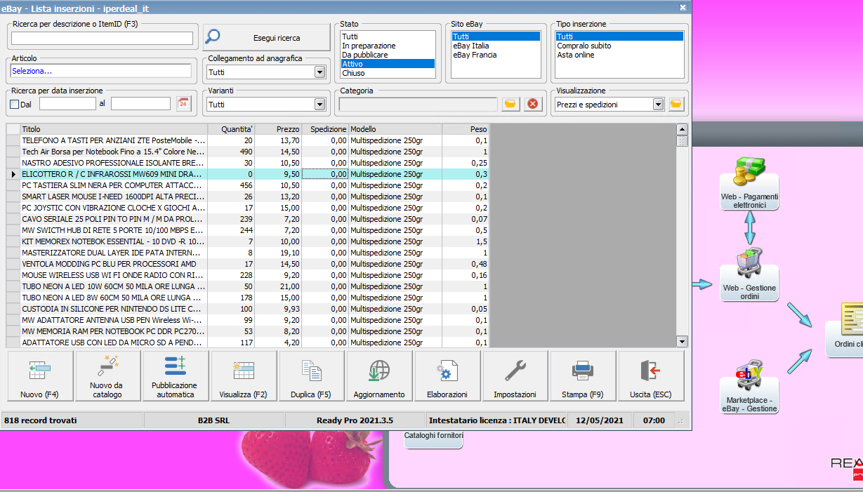863x492 pixels.
Task: Sort by the Titolo column header
Action: coord(114,129)
